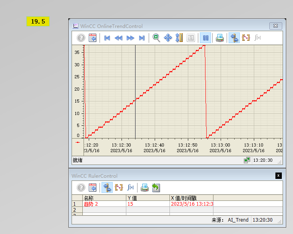Select the 趋势 2 row name cell

pyautogui.click(x=104, y=204)
